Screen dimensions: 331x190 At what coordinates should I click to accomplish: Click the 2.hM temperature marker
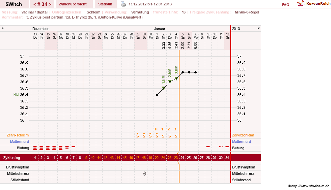(170, 82)
